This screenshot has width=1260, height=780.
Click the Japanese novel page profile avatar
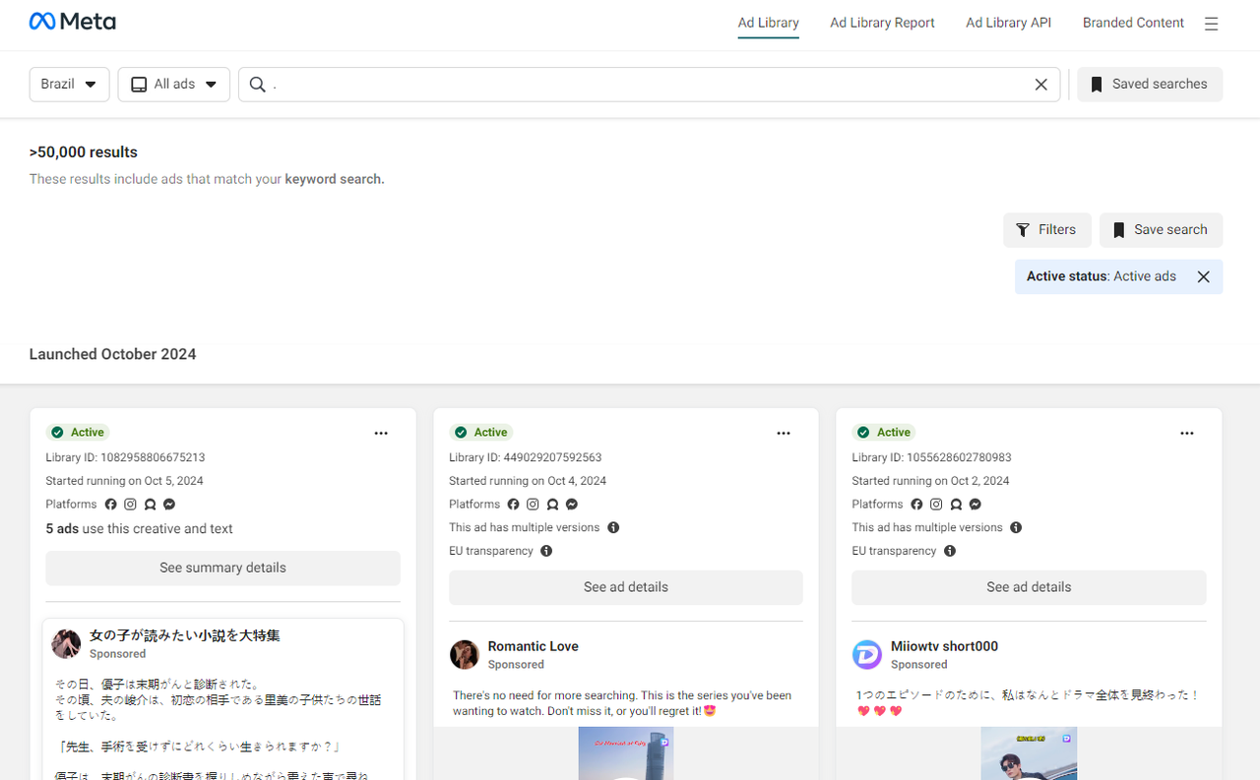(66, 644)
